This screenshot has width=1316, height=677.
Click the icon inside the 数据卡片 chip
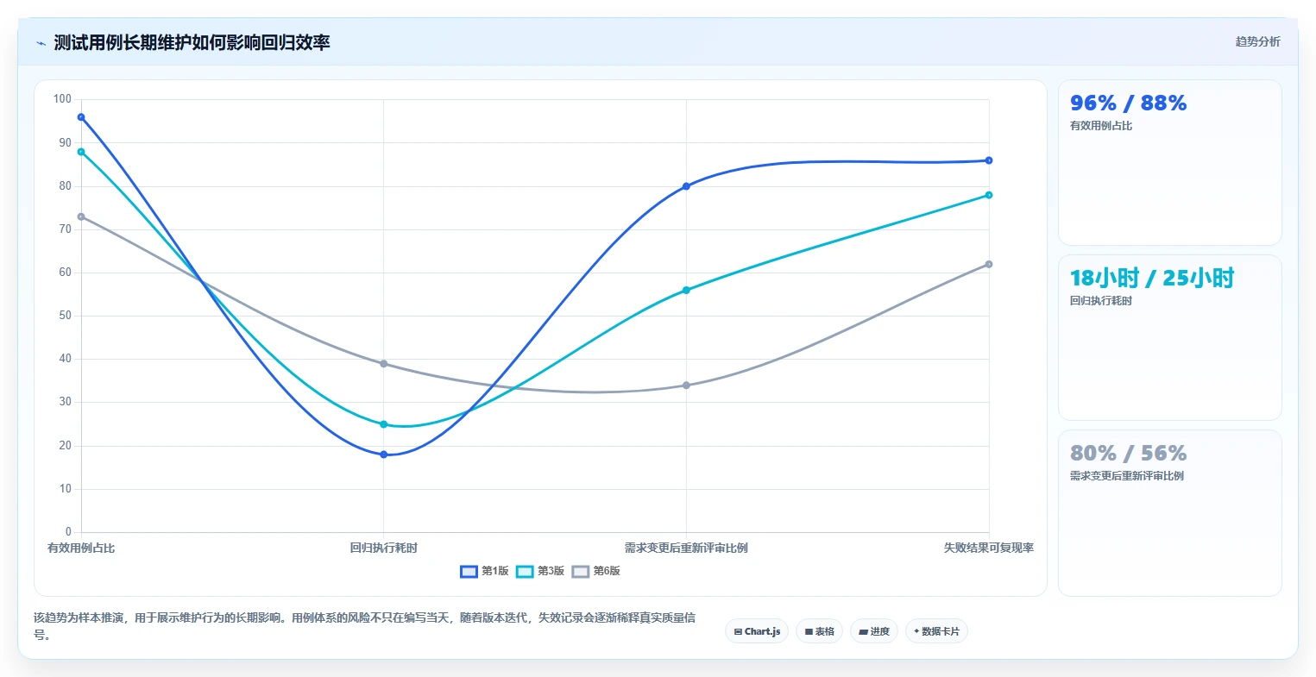pyautogui.click(x=916, y=631)
